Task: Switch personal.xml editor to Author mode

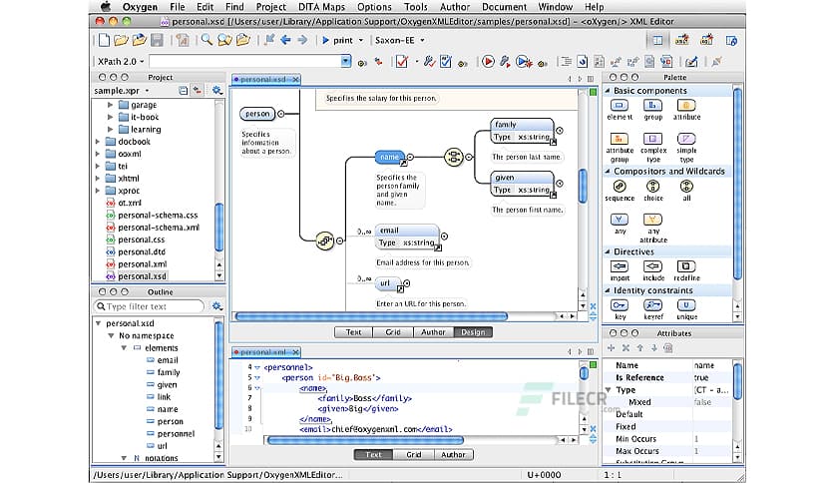Action: tap(453, 455)
